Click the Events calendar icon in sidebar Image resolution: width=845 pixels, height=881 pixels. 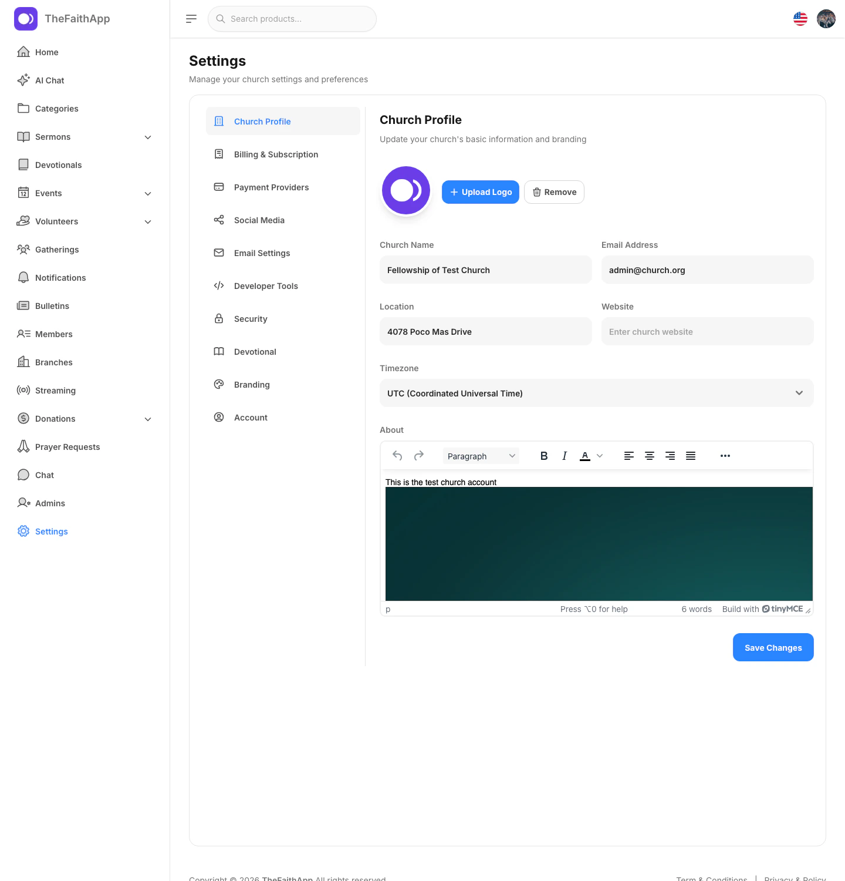pyautogui.click(x=23, y=193)
